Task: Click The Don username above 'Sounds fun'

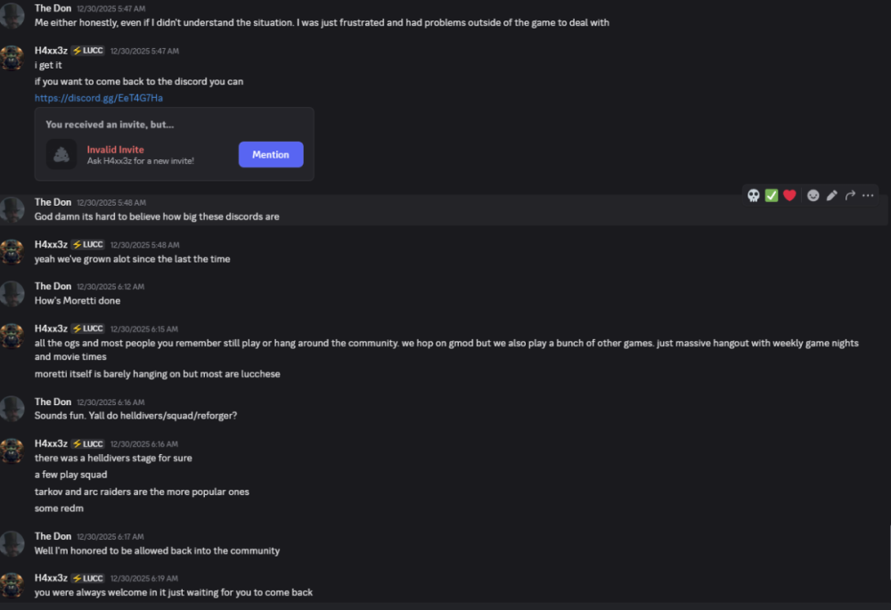Action: (x=53, y=402)
